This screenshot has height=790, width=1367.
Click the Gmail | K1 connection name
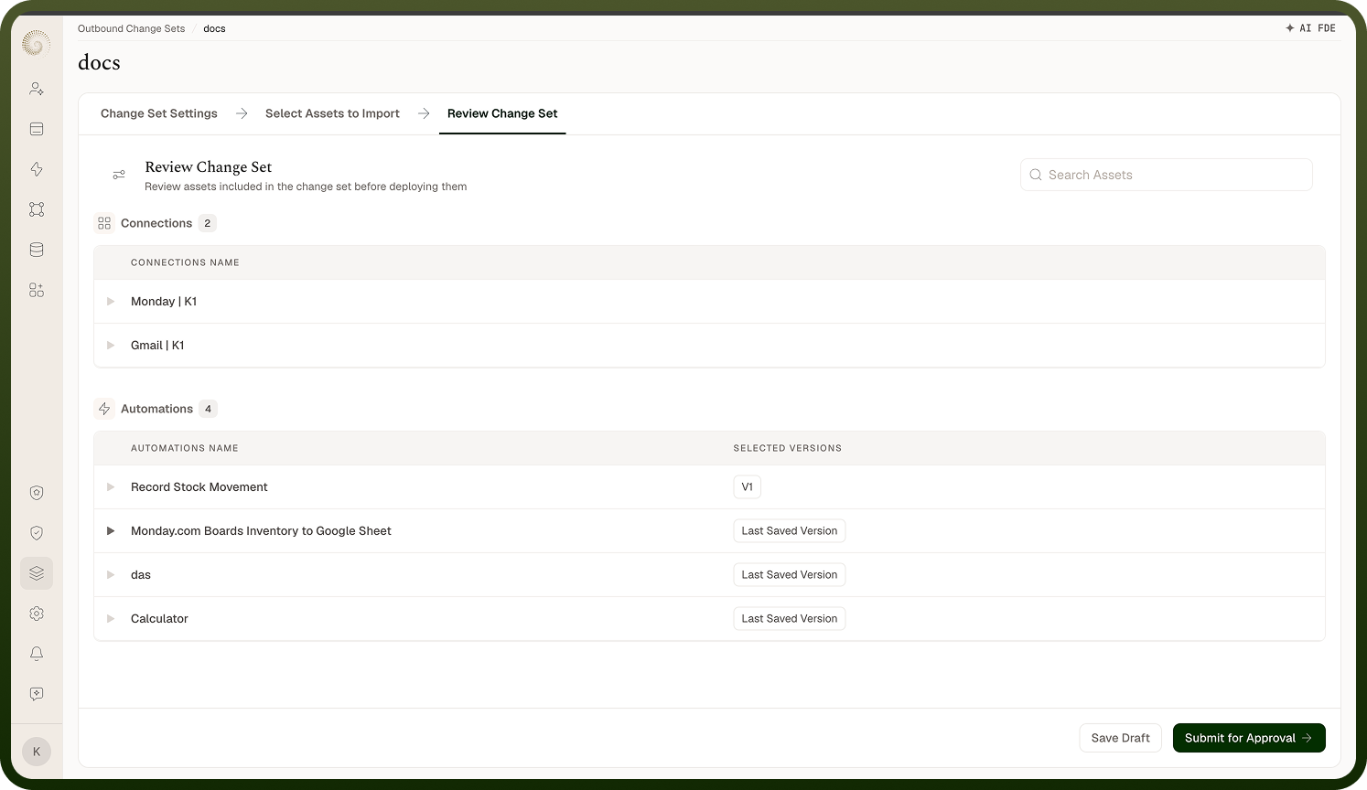157,346
